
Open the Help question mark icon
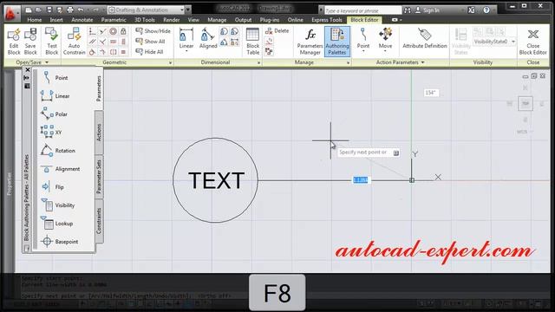[x=486, y=10]
